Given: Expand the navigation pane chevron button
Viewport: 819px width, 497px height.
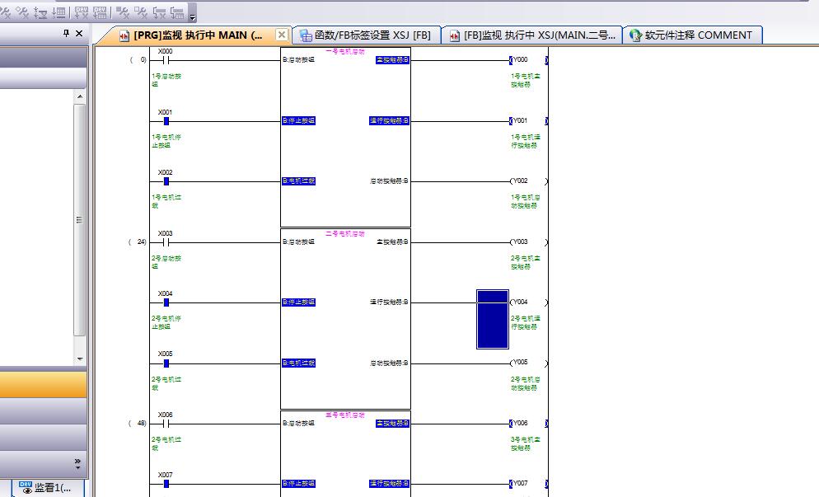Looking at the screenshot, I should [x=78, y=463].
